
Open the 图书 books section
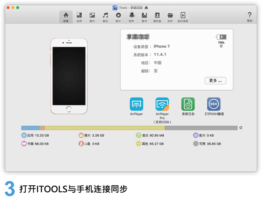pos(144,17)
